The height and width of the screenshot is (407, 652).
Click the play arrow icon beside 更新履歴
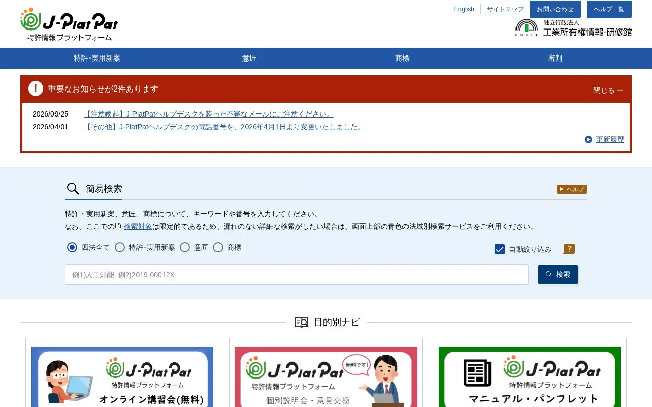pyautogui.click(x=589, y=139)
